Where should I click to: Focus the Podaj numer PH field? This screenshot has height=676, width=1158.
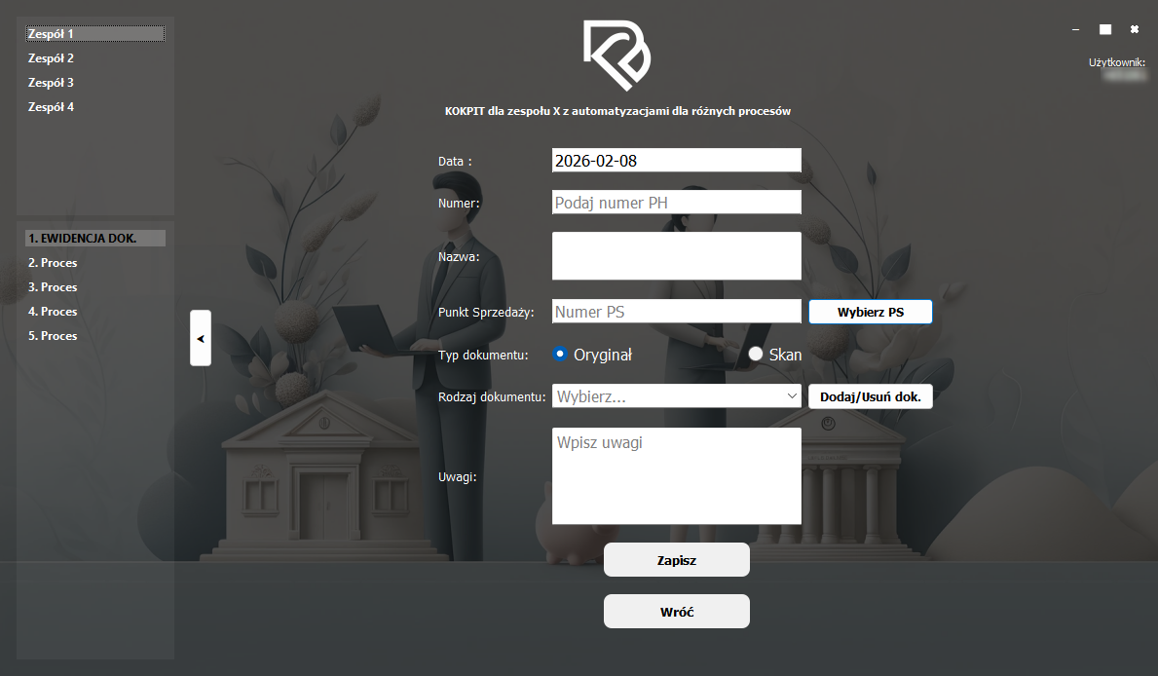pyautogui.click(x=677, y=203)
